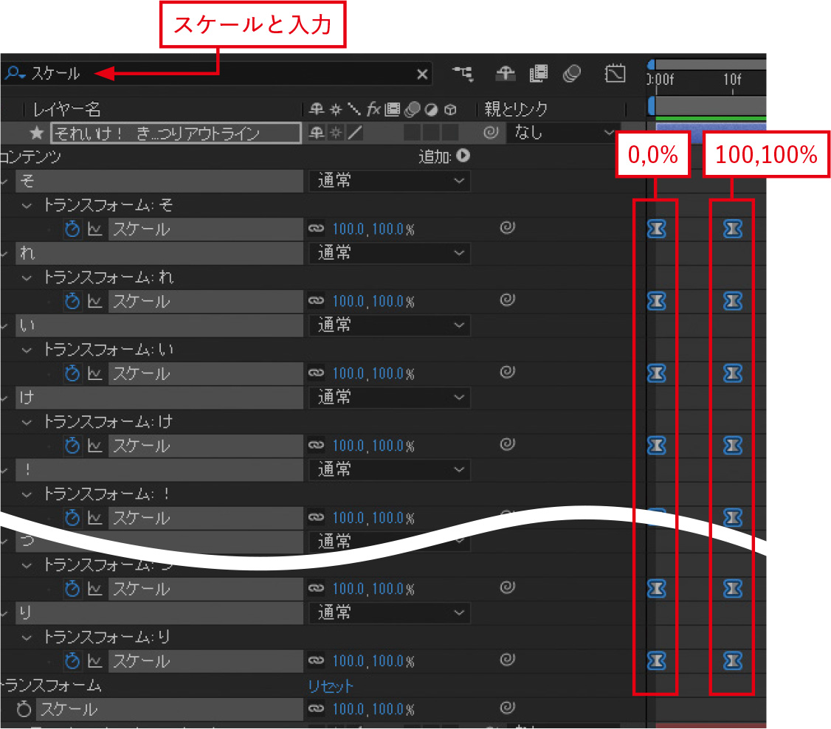Open 通常 blend mode dropdown for そ

pyautogui.click(x=389, y=181)
